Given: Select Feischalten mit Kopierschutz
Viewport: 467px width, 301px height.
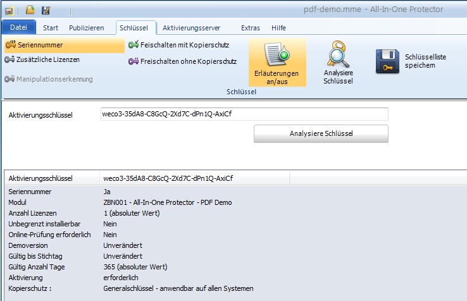Looking at the screenshot, I should (x=179, y=46).
